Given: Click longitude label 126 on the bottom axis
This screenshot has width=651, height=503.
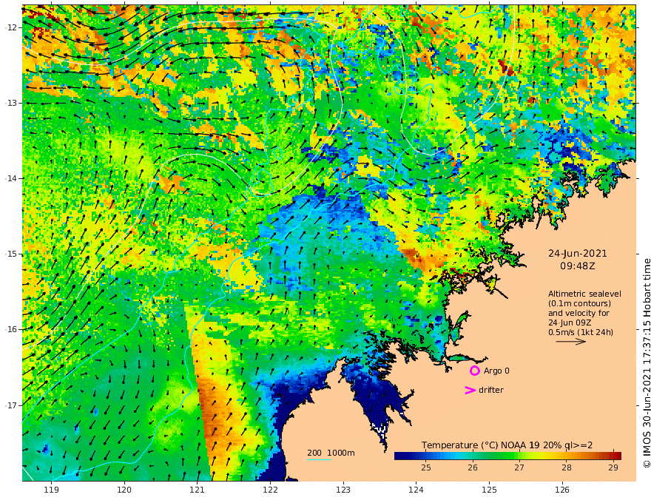Looking at the screenshot, I should click(562, 490).
